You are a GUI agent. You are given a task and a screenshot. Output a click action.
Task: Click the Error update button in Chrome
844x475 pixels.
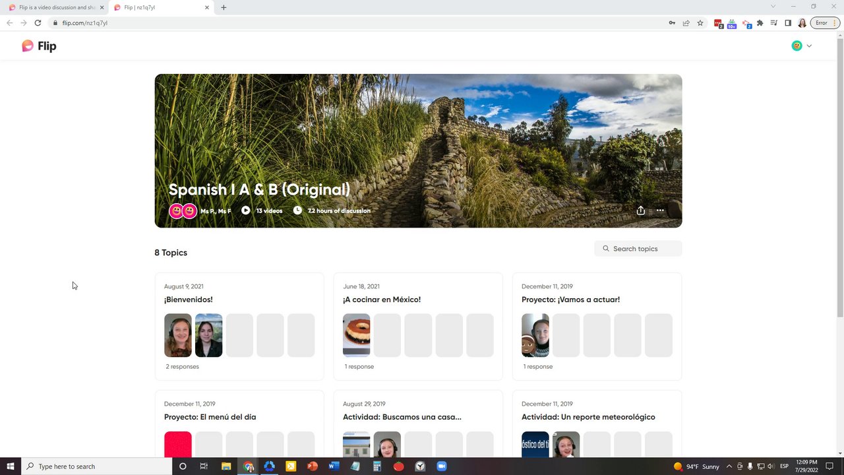pyautogui.click(x=824, y=22)
